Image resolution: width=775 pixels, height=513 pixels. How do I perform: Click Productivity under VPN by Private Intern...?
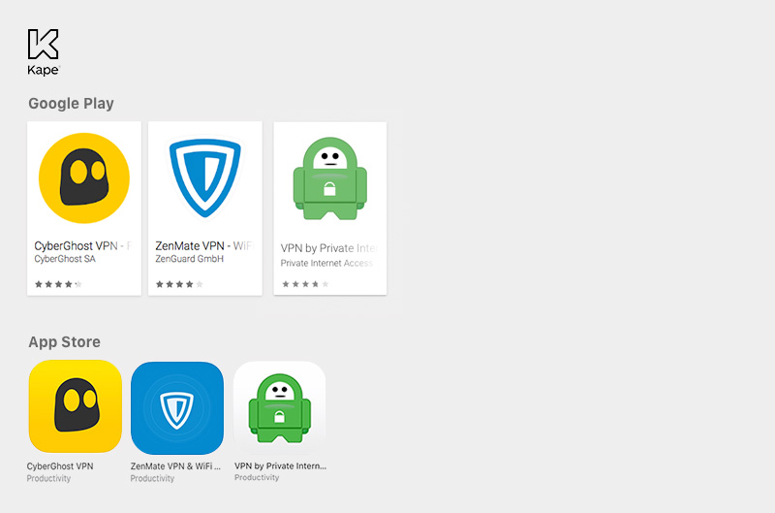(257, 477)
